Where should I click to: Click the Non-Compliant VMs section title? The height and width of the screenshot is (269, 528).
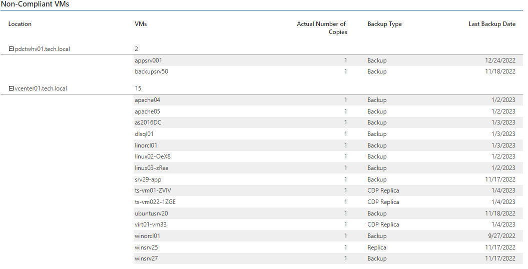point(35,4)
